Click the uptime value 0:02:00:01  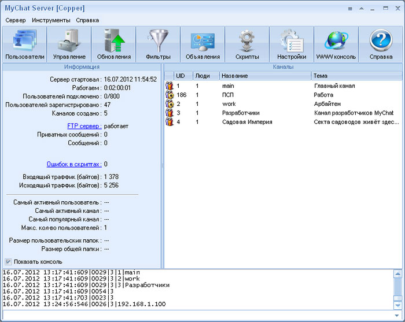(117, 88)
